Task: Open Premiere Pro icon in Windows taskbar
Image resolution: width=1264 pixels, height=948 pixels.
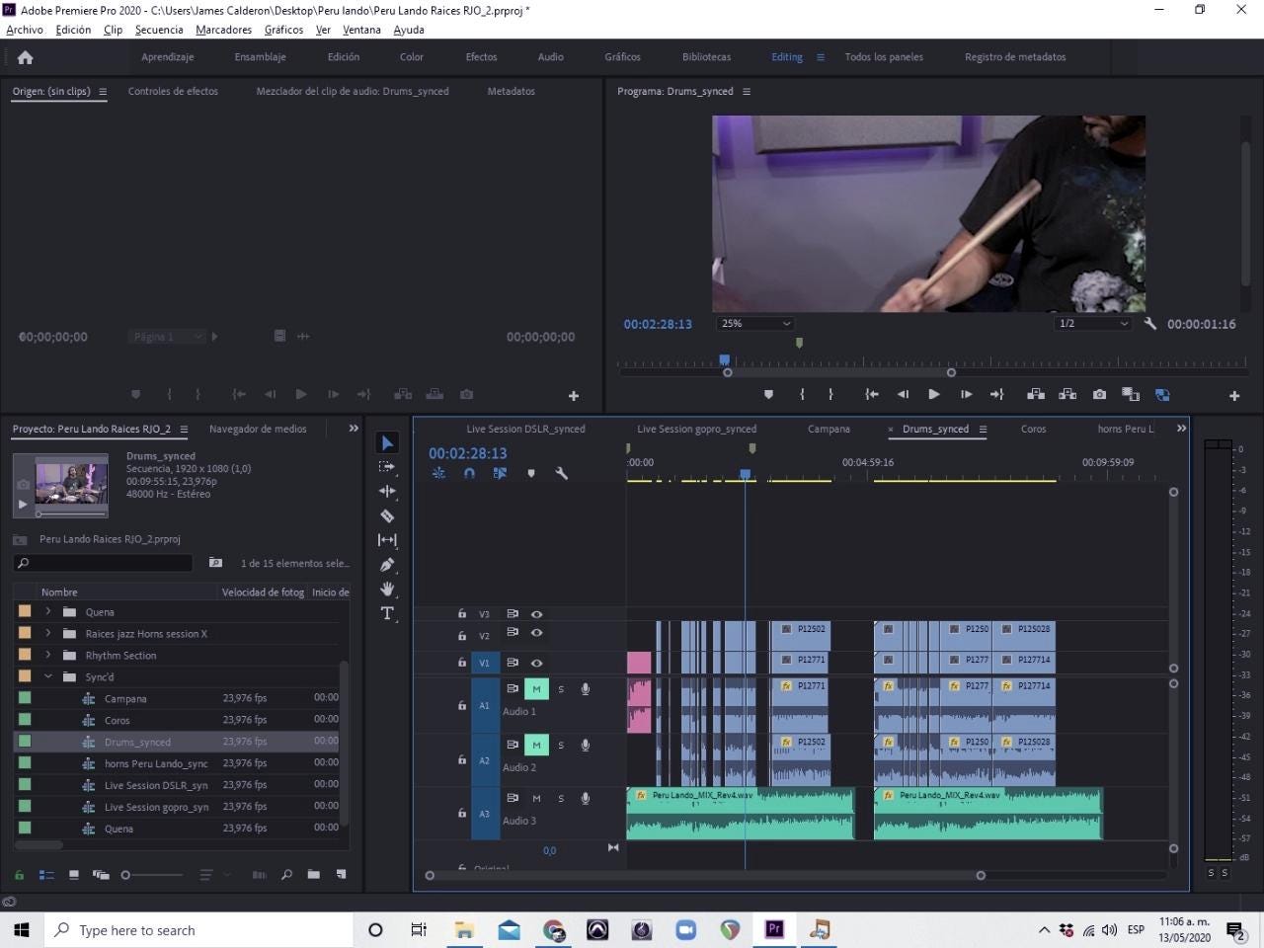Action: [x=775, y=929]
